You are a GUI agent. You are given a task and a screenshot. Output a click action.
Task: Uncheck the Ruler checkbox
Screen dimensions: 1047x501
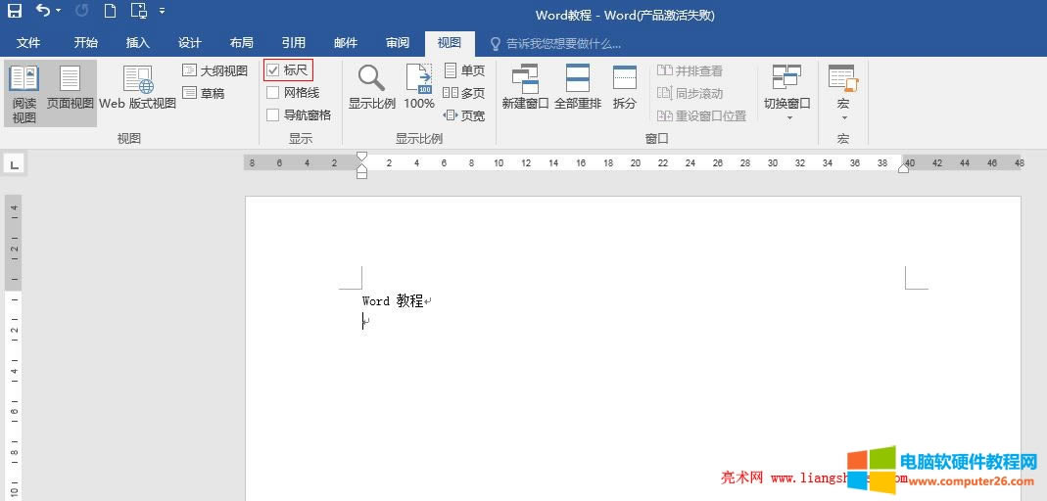(x=273, y=70)
